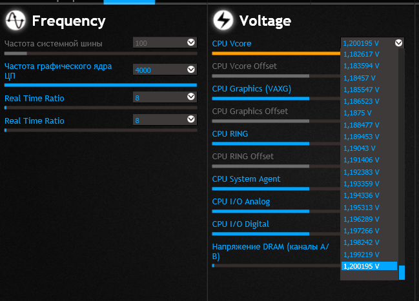Click the Frequency sine-wave icon

click(15, 21)
